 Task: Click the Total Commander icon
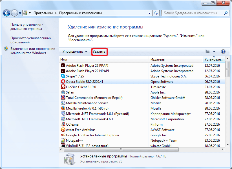(63, 97)
